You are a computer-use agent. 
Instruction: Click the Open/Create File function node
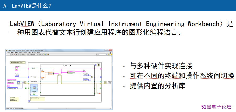coord(25,83)
